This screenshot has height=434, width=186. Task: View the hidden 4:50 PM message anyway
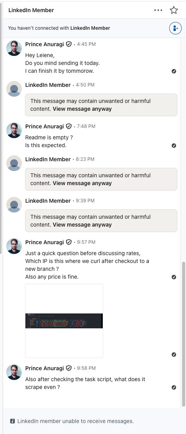[82, 109]
